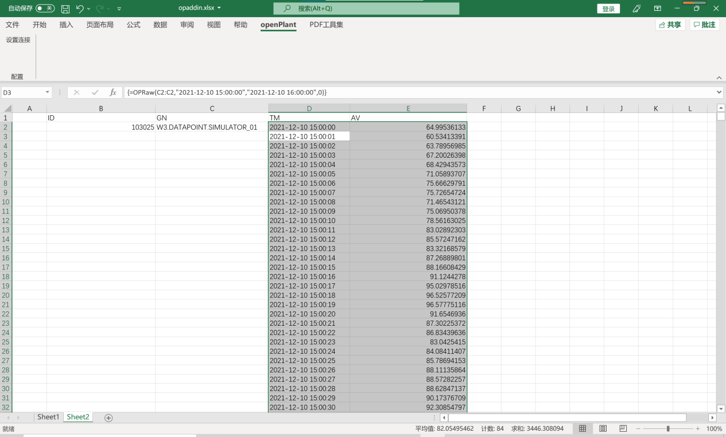Switch to Sheet1 tab
This screenshot has width=726, height=437.
point(48,417)
